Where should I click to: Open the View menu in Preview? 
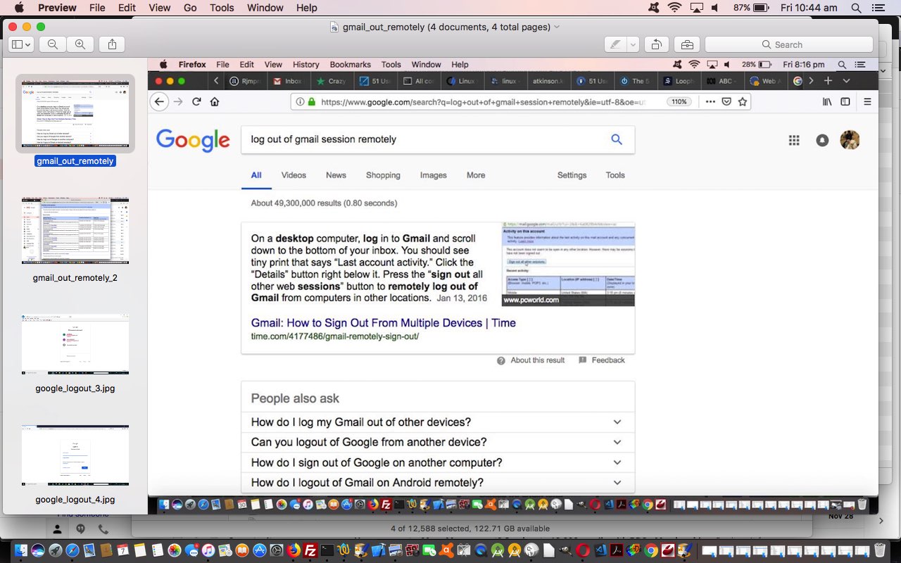tap(160, 8)
